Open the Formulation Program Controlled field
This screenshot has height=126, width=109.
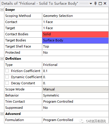coord(75,120)
